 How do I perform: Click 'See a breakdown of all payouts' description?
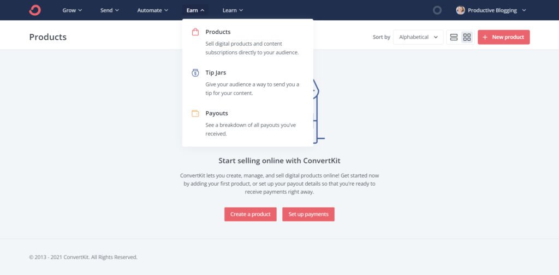tap(251, 130)
